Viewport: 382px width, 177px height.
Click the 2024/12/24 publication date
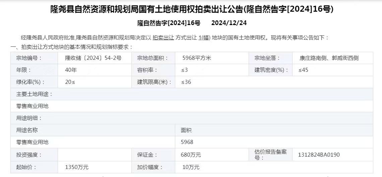tap(229, 23)
